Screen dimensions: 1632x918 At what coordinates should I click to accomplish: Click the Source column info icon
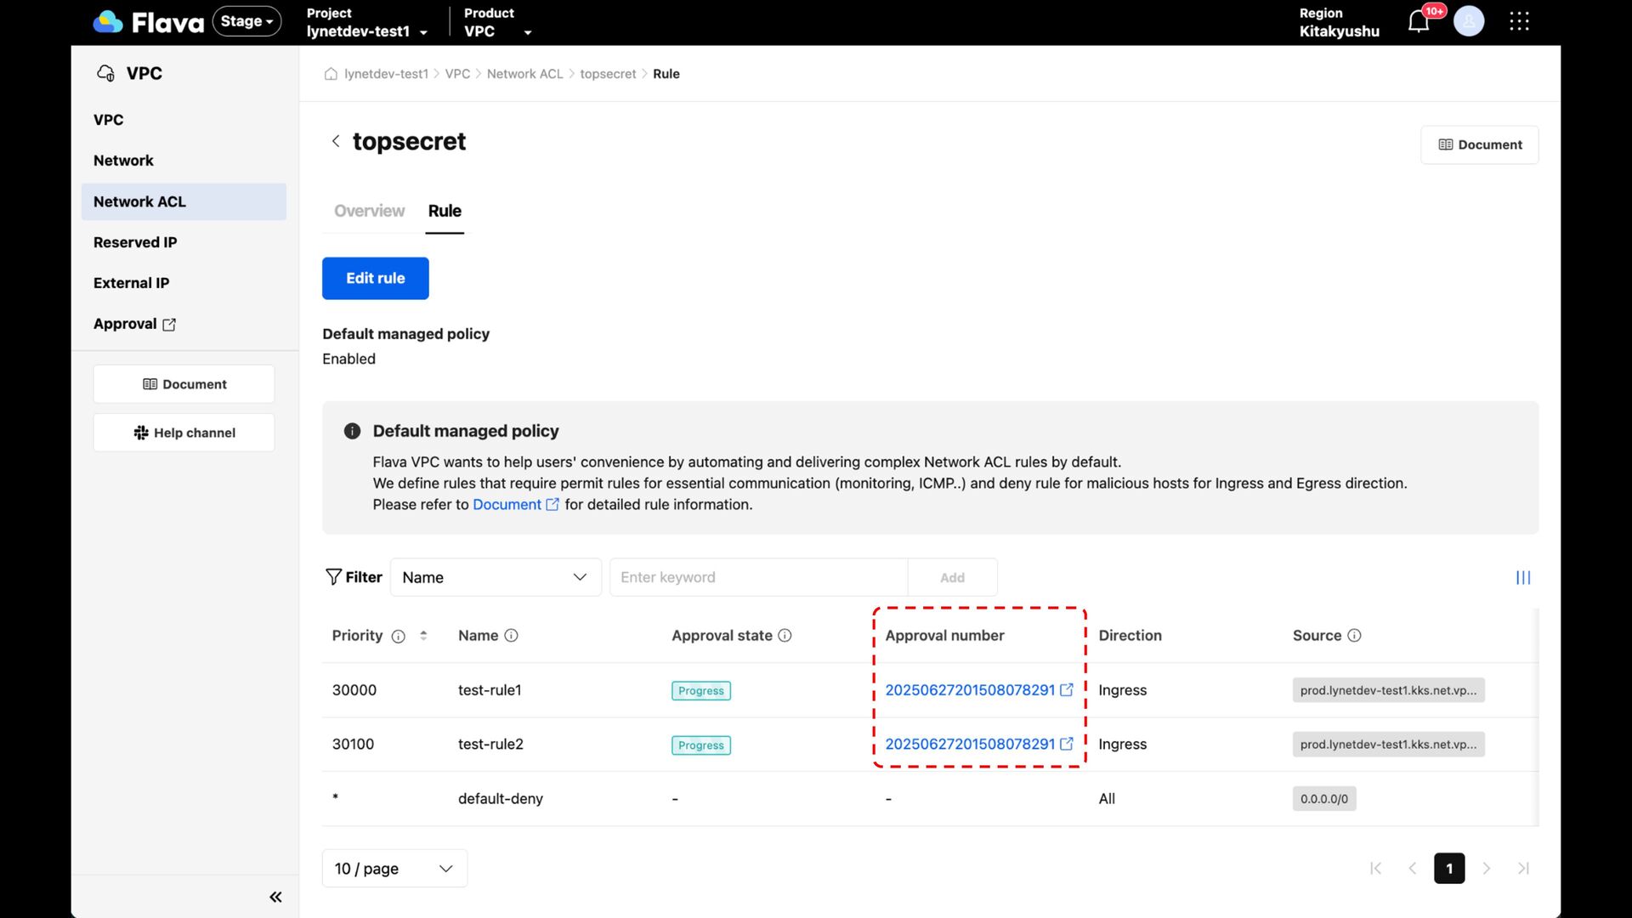point(1354,635)
